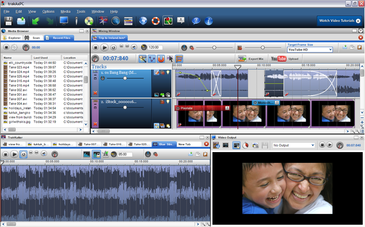365x227 pixels.
Task: Click the blue info icon in main toolbar
Action: point(209,21)
